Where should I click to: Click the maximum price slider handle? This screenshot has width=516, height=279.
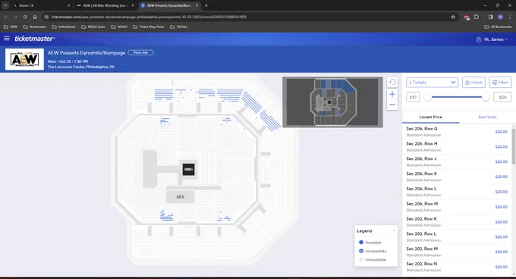click(x=486, y=97)
